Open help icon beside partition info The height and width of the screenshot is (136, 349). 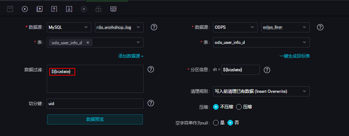(x=267, y=70)
